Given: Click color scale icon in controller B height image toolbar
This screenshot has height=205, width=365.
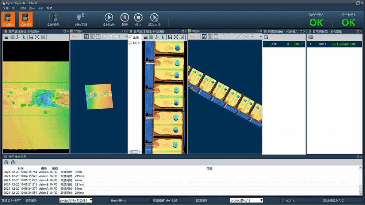Looking at the screenshot, I should [x=163, y=37].
